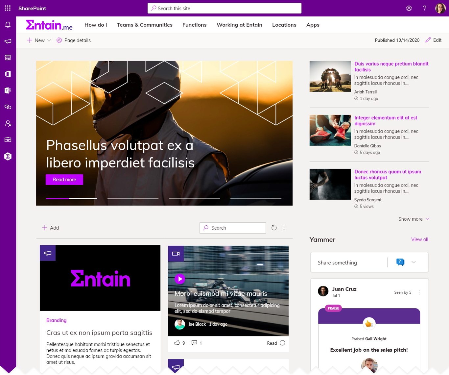Open settings gear in top bar

[409, 8]
